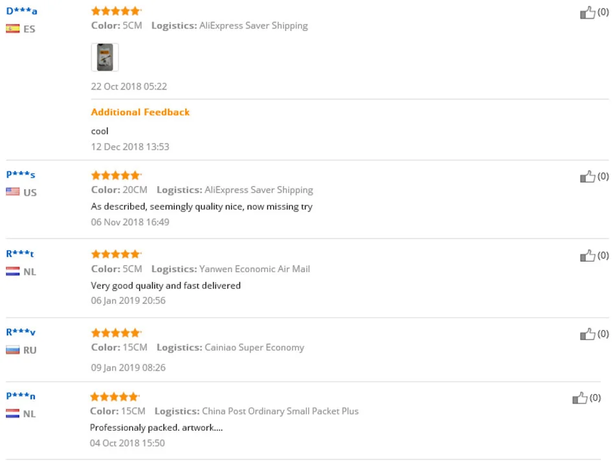Like P***n's review with thumbs-up
The image size is (615, 462).
pos(579,398)
